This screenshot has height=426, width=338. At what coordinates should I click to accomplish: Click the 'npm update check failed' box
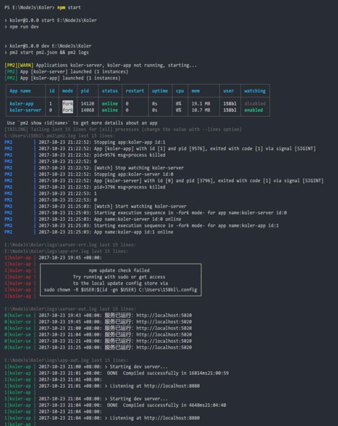coord(120,280)
